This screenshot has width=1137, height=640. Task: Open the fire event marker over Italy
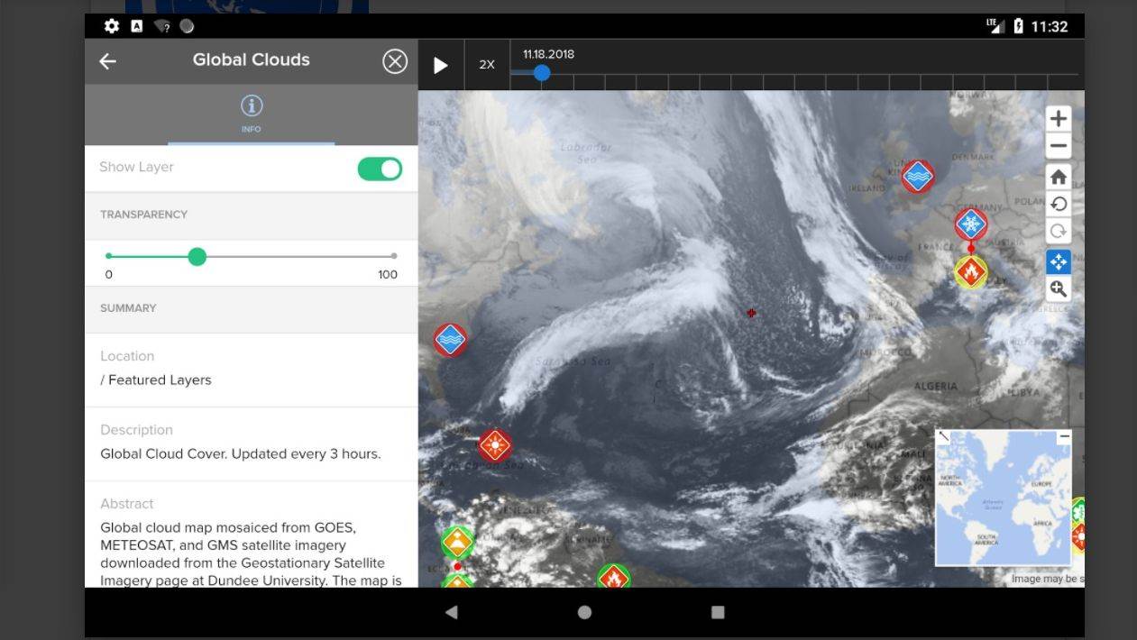pyautogui.click(x=970, y=271)
